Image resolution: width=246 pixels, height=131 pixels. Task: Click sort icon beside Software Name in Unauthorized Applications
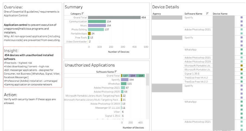tap(116, 72)
